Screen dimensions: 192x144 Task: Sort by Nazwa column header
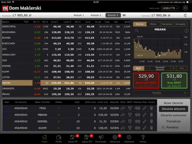coord(6,22)
